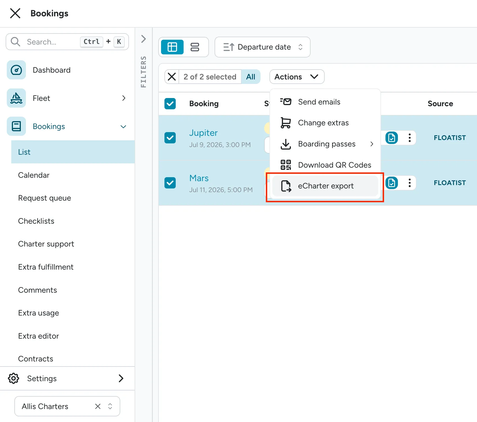Open Mars row three-dot menu

click(410, 183)
